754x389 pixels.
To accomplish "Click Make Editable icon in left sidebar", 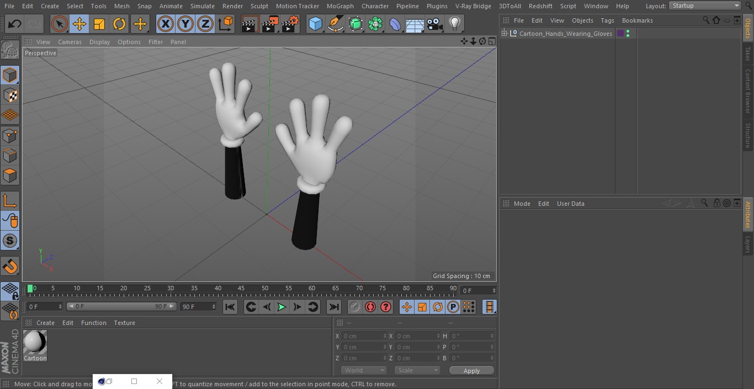I will tap(10, 50).
